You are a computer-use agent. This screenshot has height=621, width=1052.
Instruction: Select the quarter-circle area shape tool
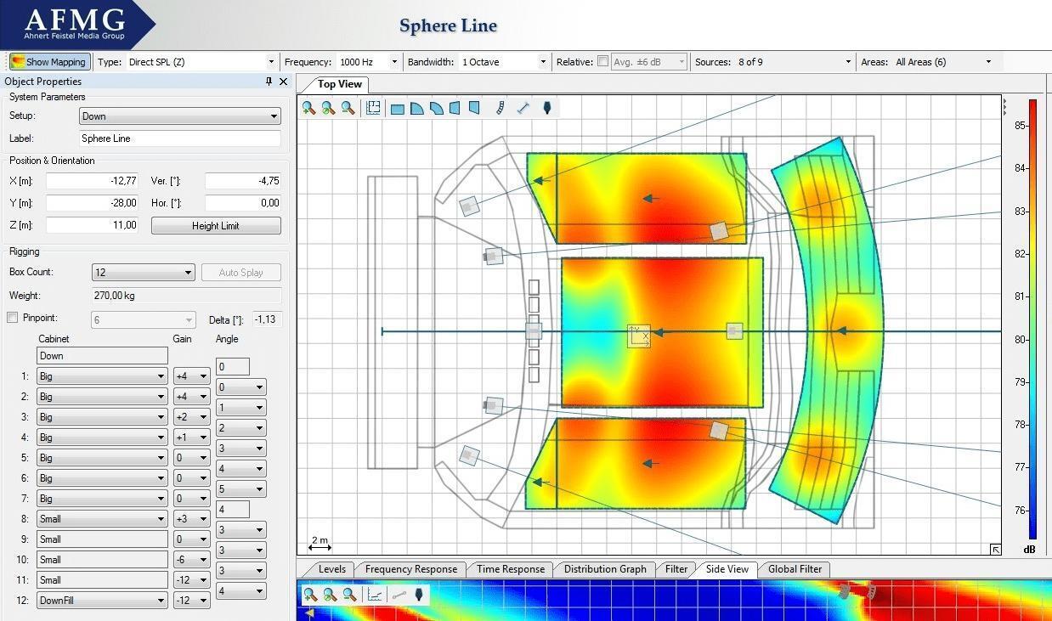416,109
